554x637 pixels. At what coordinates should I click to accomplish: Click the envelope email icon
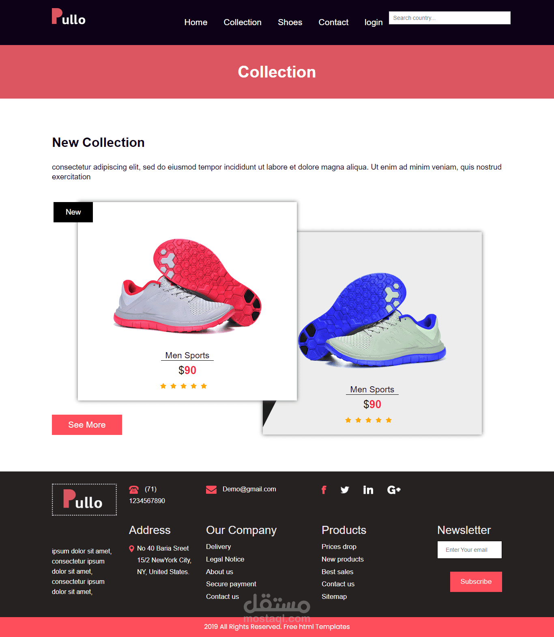211,489
